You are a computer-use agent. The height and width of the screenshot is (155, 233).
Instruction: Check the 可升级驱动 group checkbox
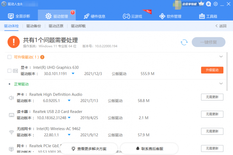10,57
